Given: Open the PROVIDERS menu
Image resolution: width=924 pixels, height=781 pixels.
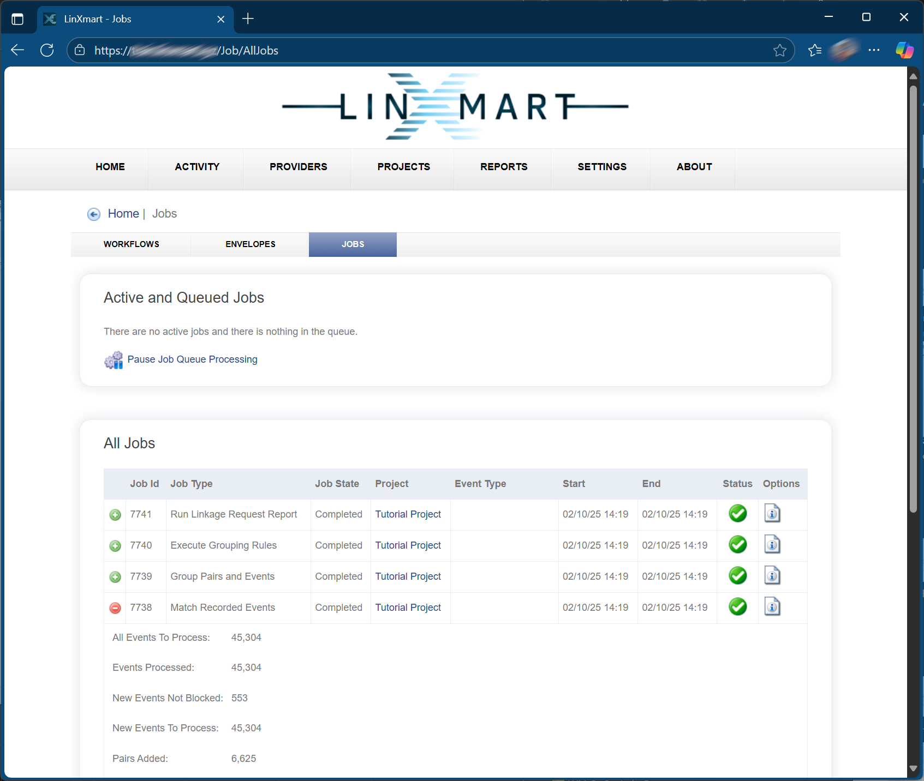Looking at the screenshot, I should click(x=298, y=167).
